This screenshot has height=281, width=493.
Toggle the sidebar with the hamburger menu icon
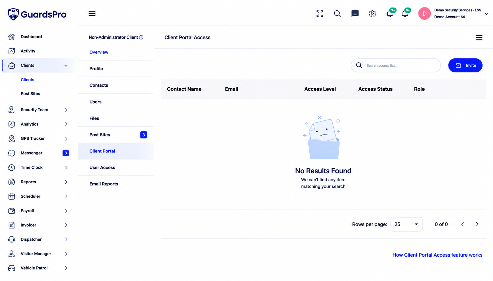coord(92,13)
